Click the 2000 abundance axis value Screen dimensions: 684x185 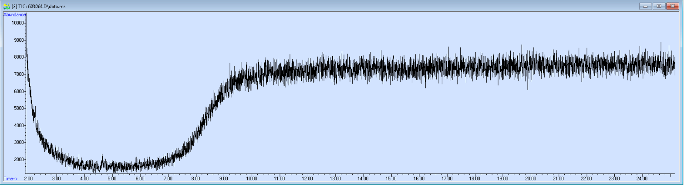click(19, 159)
